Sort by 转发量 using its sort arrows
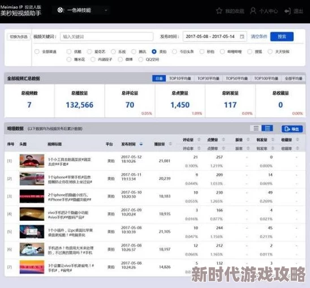Screen dimensions: 310x288 [273, 140]
